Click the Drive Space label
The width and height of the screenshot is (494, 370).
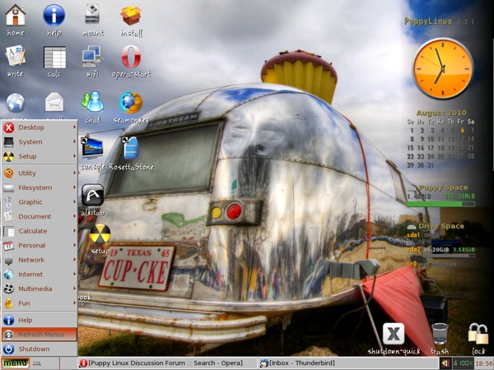pos(441,226)
